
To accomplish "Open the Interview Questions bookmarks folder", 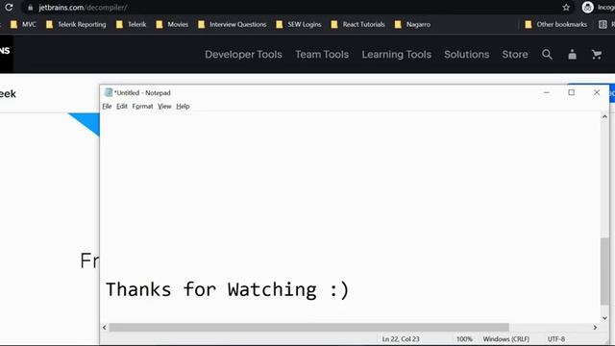I will [233, 24].
